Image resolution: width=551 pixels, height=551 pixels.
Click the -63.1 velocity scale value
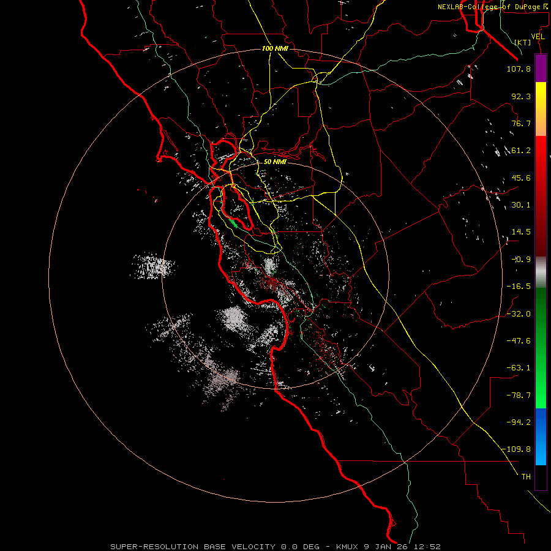click(x=519, y=368)
